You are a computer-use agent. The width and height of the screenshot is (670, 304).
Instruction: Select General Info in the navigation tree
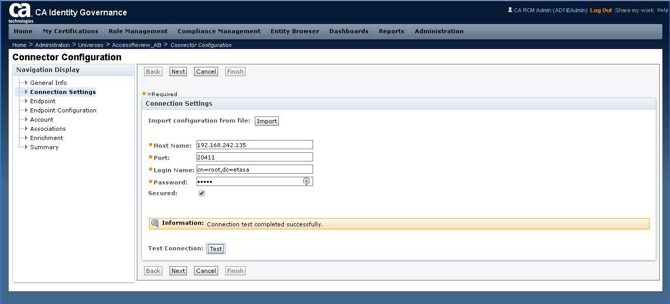(x=49, y=83)
